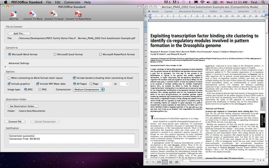The width and height of the screenshot is (269, 168).
Task: Click the Word document proxy icon in title bar
Action: (x=159, y=7)
